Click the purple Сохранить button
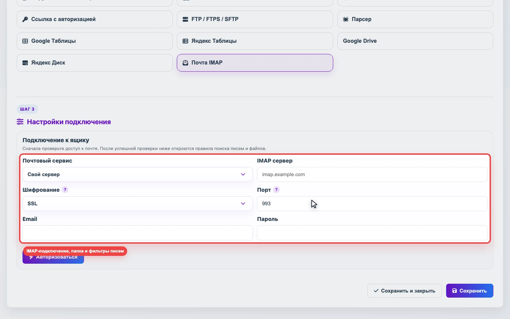Image resolution: width=510 pixels, height=319 pixels. pos(470,291)
